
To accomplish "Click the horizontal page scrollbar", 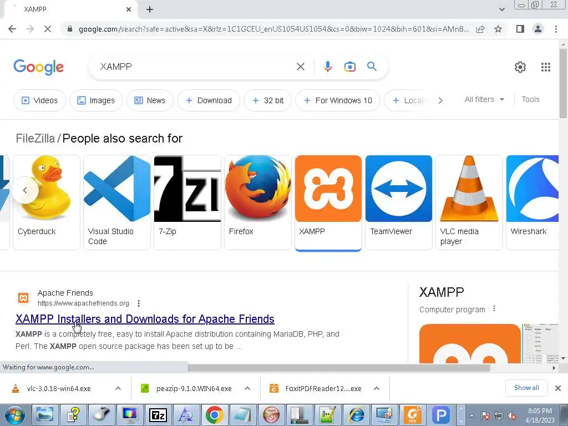I will 339,368.
